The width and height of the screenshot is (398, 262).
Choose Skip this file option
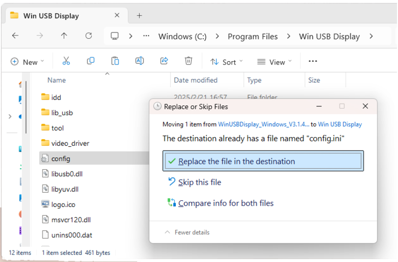click(199, 182)
